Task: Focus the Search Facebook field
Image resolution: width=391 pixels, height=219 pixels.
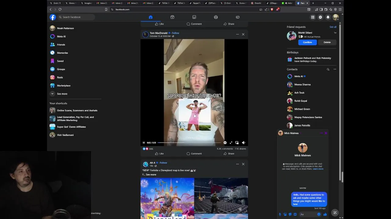Action: [x=76, y=17]
